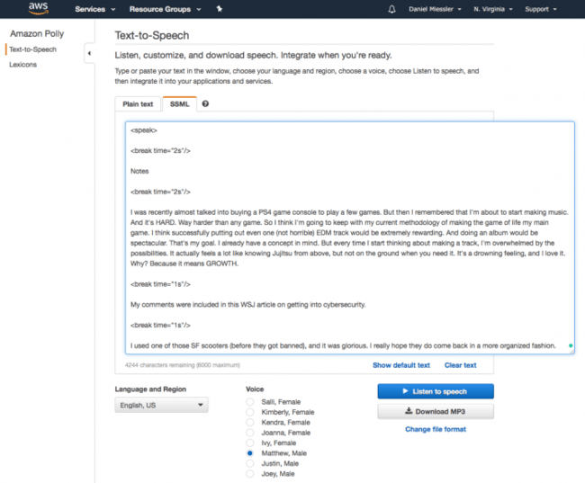Open Text-to-Speech in the sidebar
Image resolution: width=585 pixels, height=483 pixels.
tap(32, 49)
